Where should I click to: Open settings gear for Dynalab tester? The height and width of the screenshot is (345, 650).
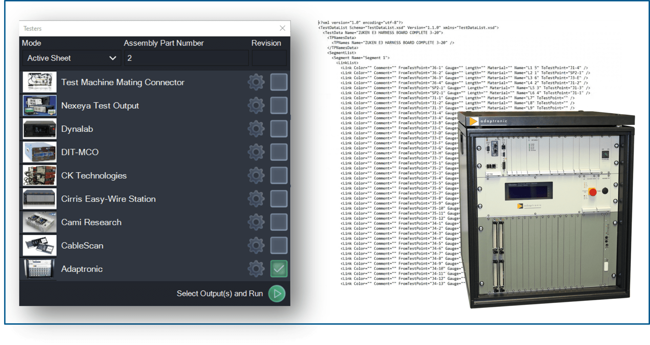[x=256, y=129]
